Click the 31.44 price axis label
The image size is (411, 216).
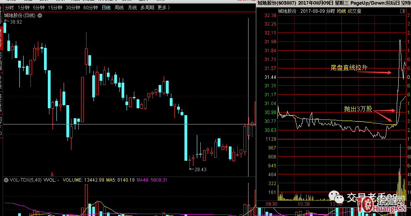point(270,77)
